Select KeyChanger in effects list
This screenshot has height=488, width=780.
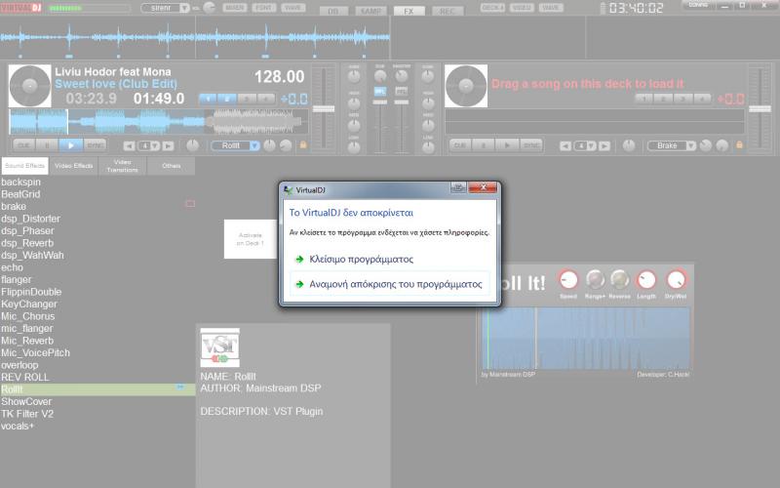[29, 304]
